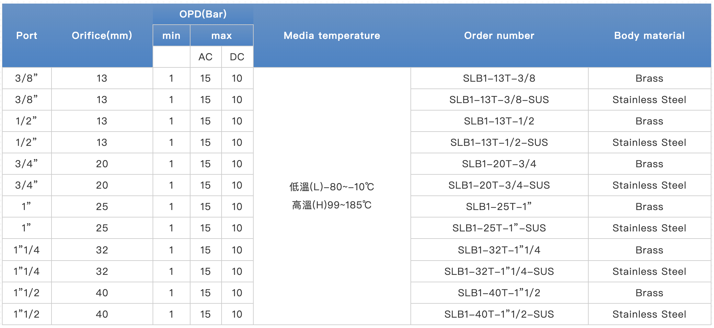Viewport: 714px width, 328px height.
Task: Select the AC sub-header cell
Action: coord(206,57)
